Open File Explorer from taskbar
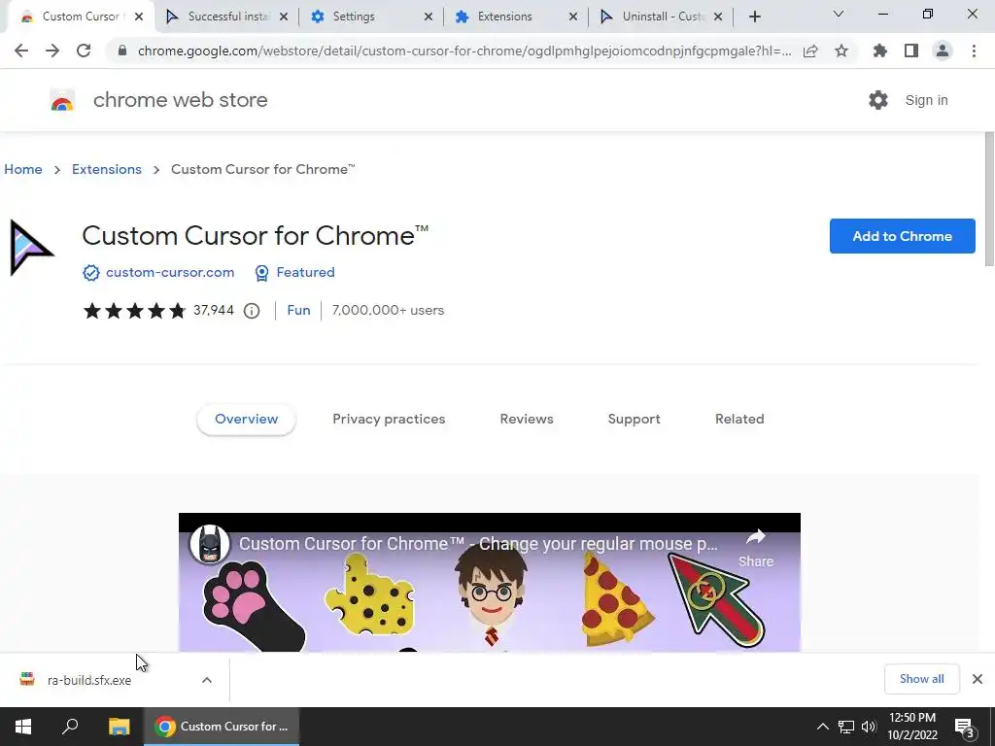 coord(119,727)
